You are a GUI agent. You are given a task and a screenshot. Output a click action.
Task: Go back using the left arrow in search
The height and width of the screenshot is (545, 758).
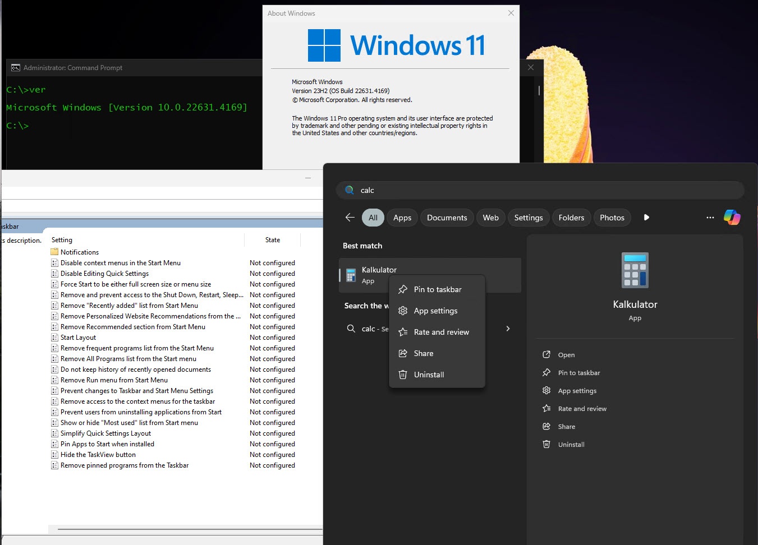[350, 218]
